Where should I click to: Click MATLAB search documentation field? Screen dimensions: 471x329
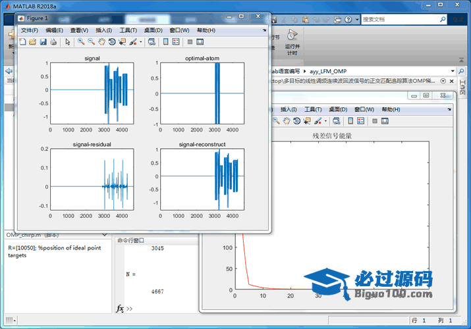point(400,20)
